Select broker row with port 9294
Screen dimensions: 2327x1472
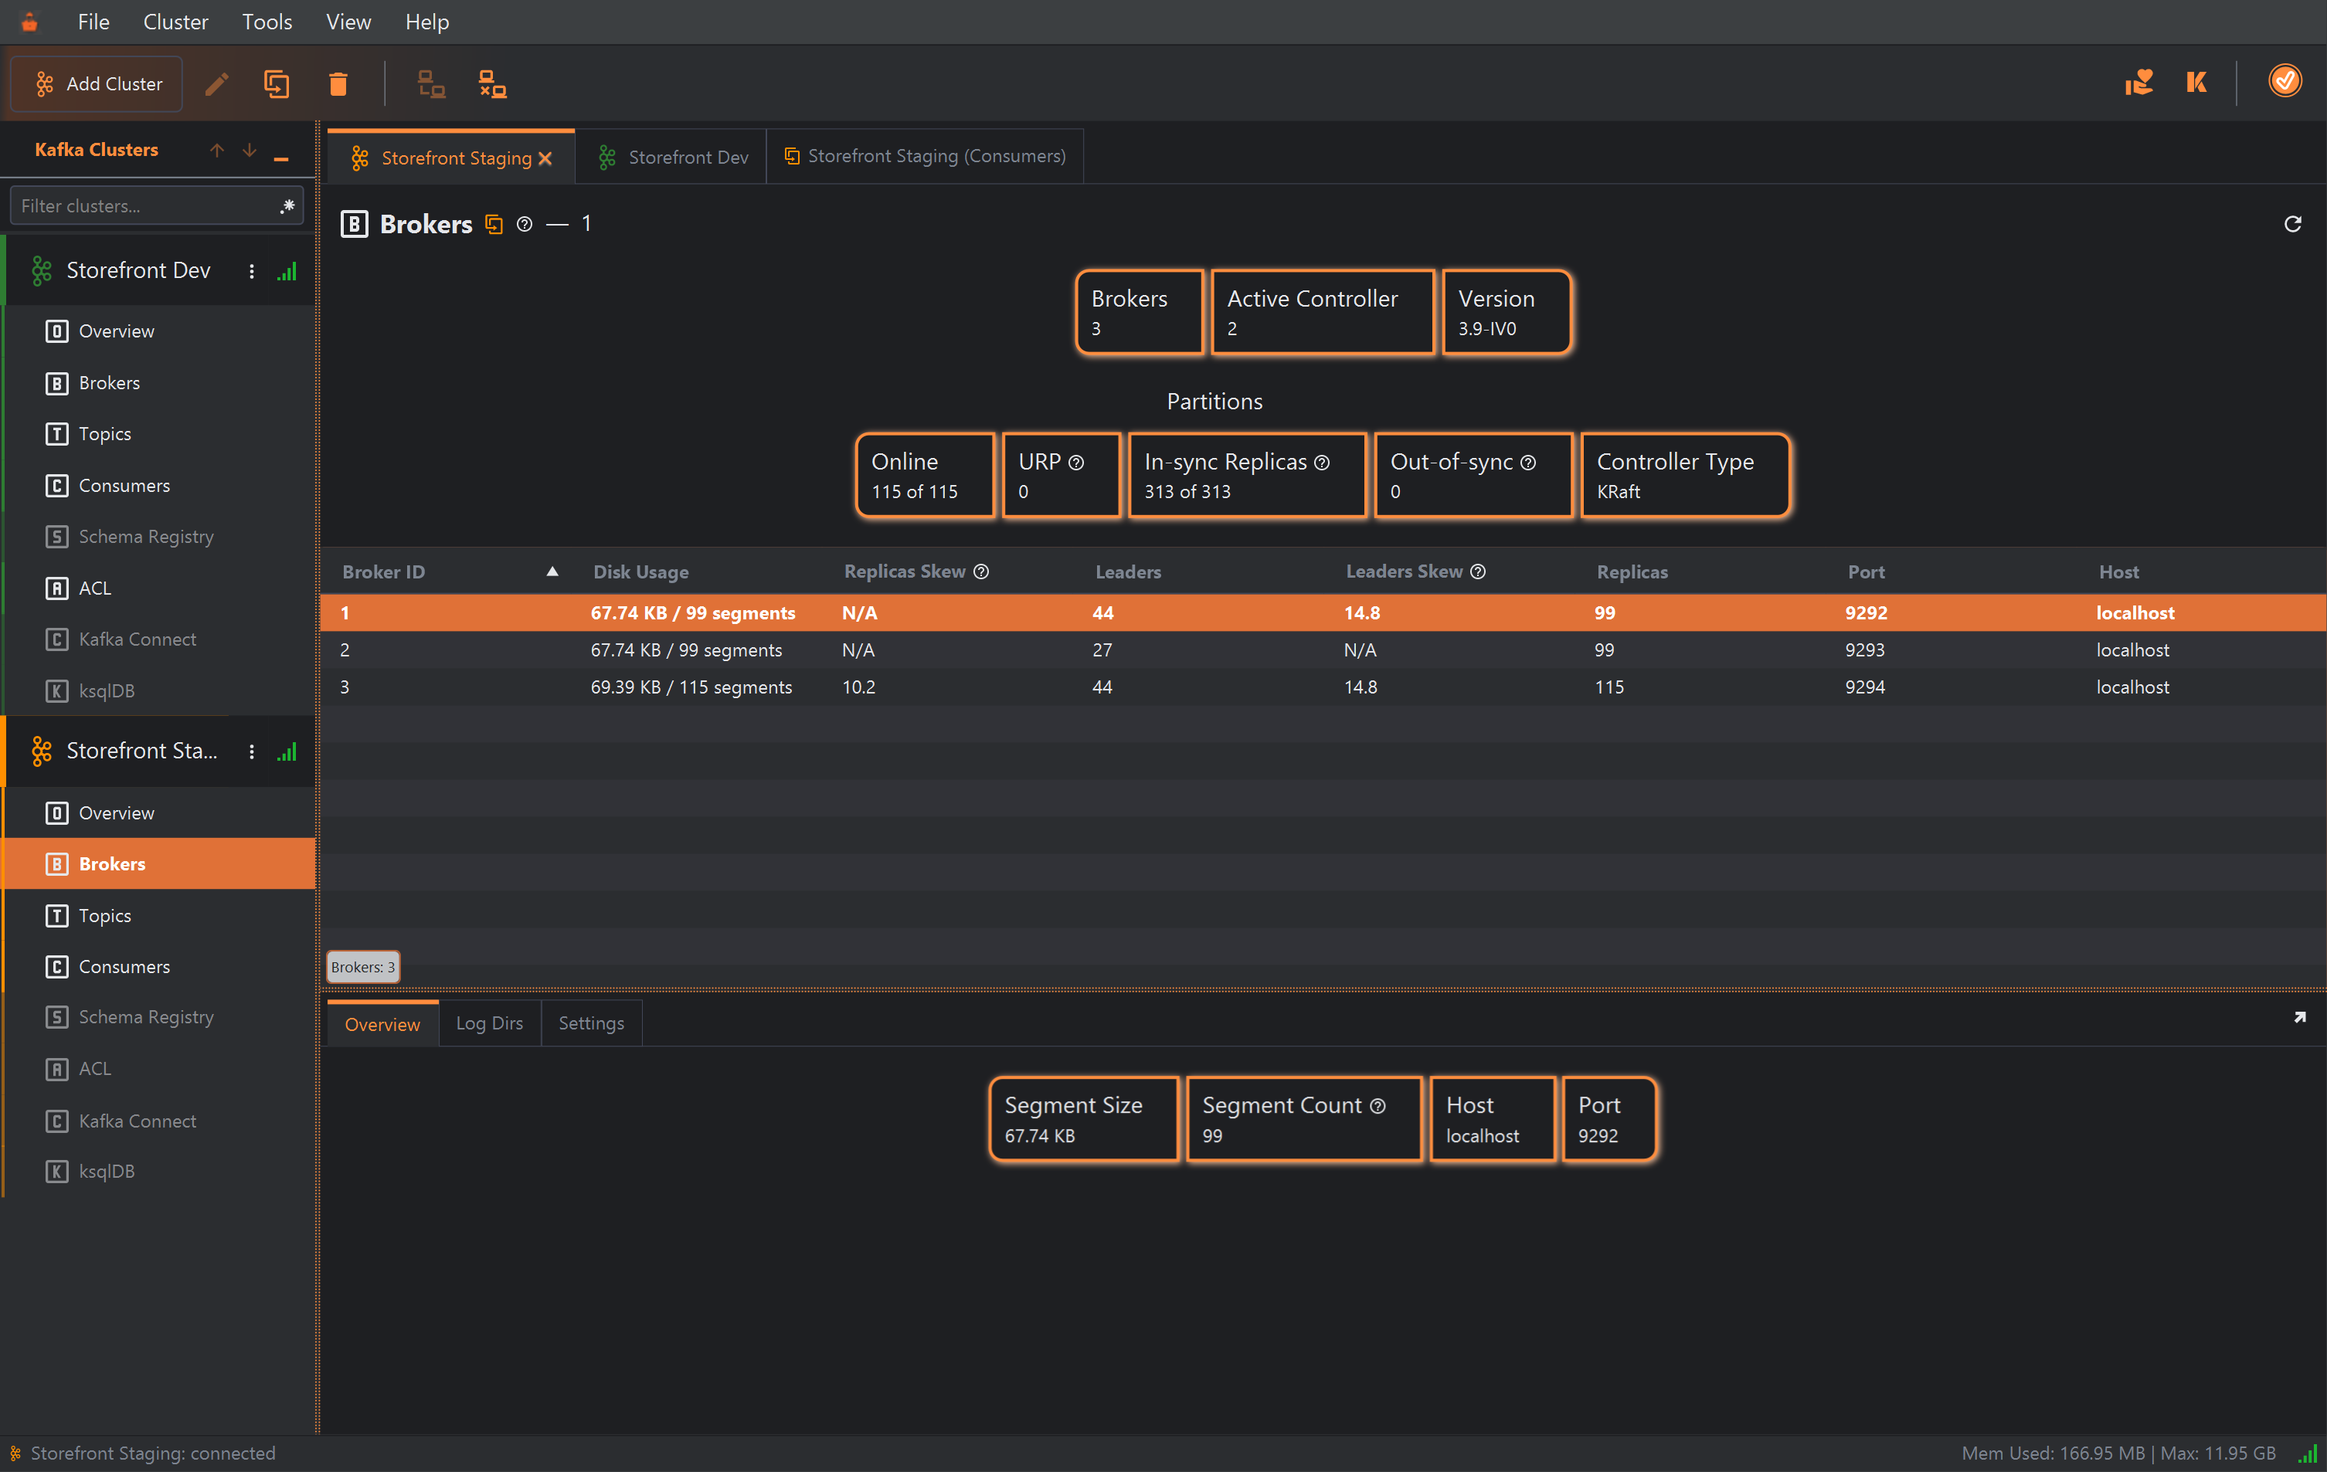point(1323,687)
